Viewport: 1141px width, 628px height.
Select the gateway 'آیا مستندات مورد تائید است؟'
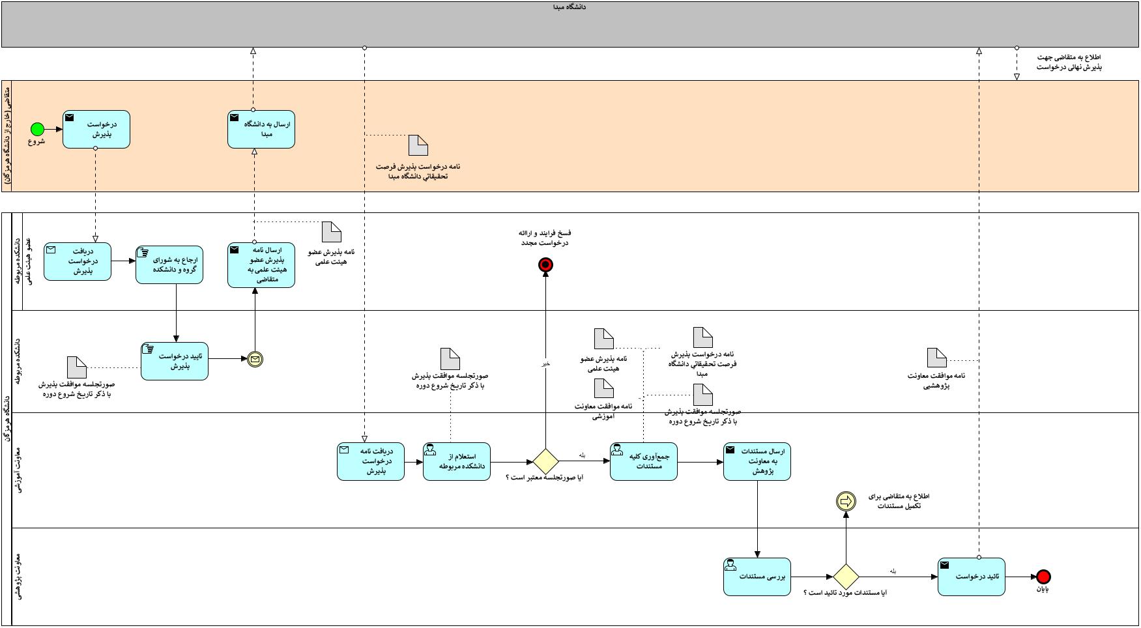(845, 577)
